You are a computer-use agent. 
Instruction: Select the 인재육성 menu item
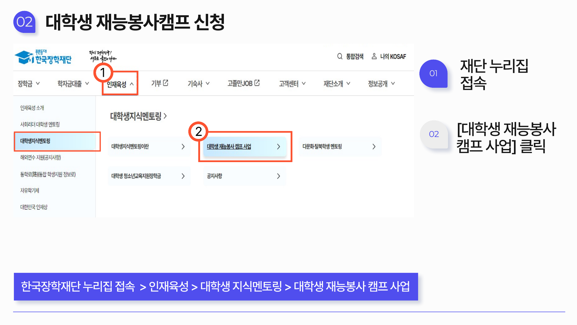pos(116,84)
